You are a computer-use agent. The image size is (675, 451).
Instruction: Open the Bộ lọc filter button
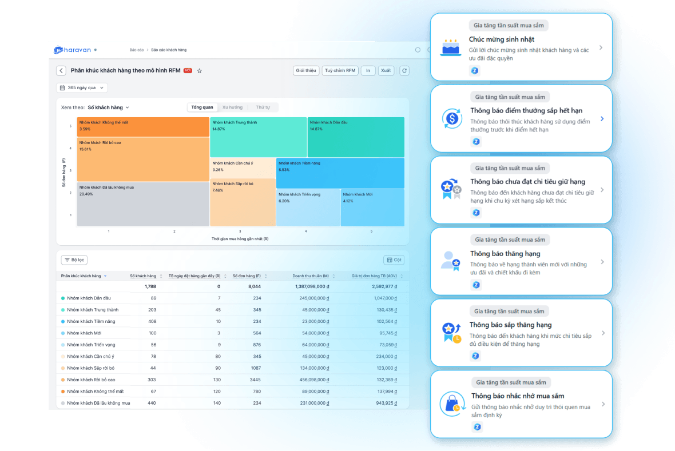click(x=74, y=260)
